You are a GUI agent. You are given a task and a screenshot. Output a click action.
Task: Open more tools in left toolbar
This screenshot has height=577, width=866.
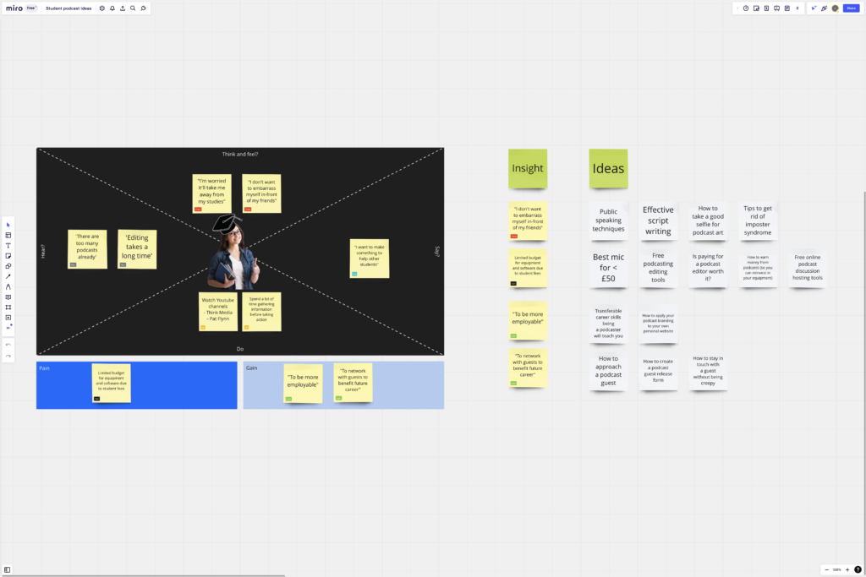point(8,328)
